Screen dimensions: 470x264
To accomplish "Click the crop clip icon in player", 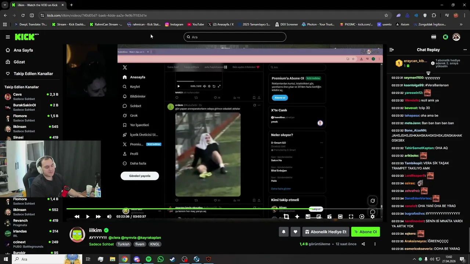I will [286, 217].
